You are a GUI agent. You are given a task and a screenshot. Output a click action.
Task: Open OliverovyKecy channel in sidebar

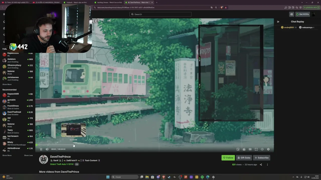click(18, 66)
